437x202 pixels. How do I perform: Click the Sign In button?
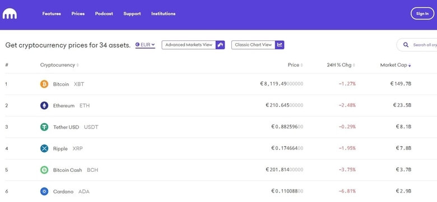click(x=422, y=13)
